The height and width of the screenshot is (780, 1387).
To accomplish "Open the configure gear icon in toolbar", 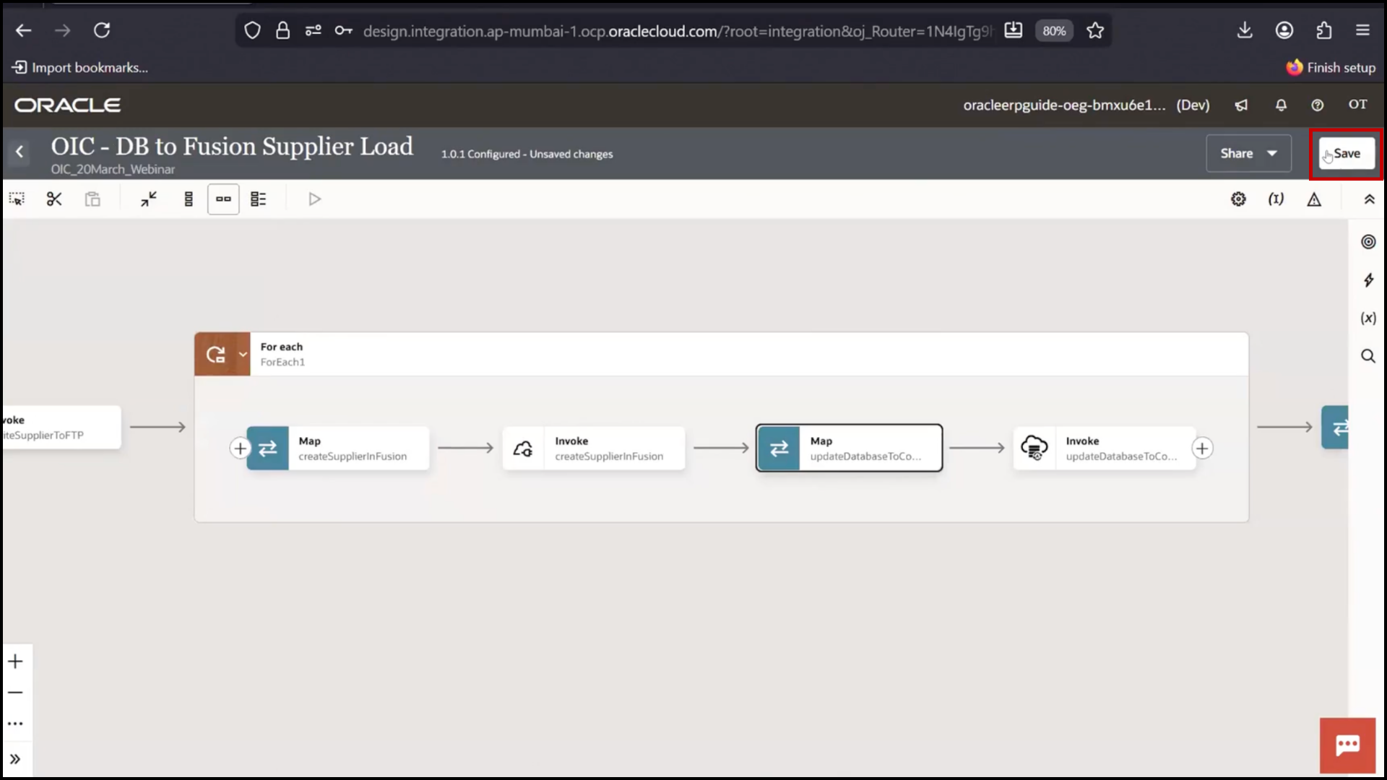I will click(x=1238, y=199).
